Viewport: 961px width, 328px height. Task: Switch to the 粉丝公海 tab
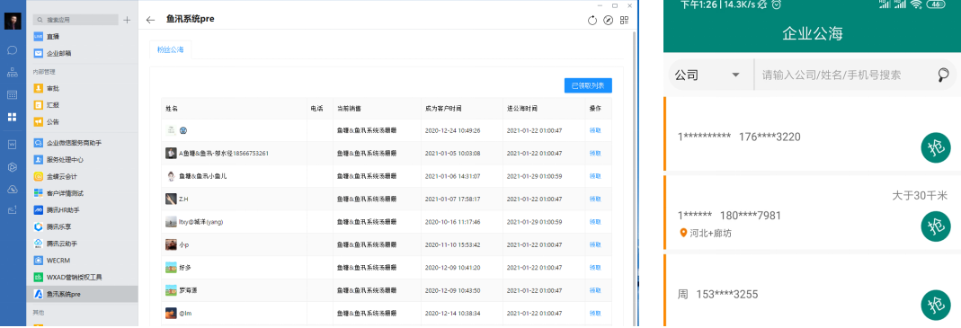(x=171, y=49)
